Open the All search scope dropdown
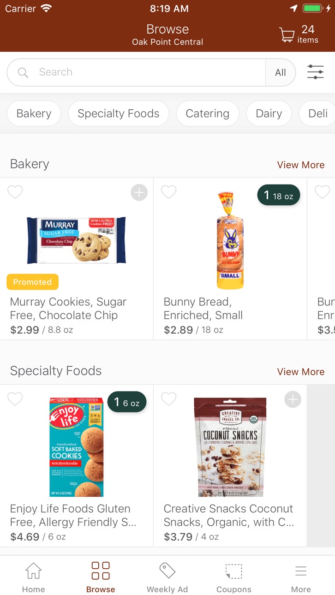This screenshot has height=595, width=335. coord(281,72)
